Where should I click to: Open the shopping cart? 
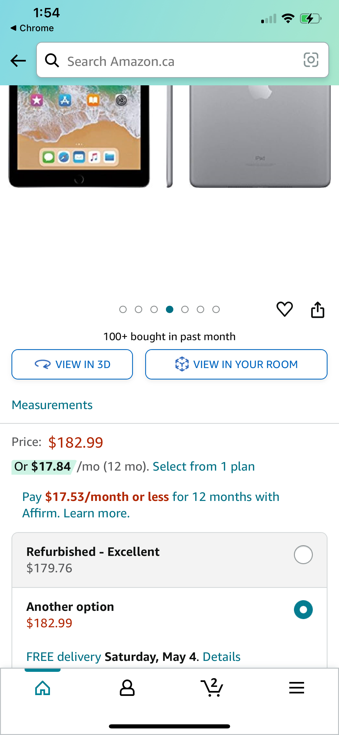click(212, 688)
